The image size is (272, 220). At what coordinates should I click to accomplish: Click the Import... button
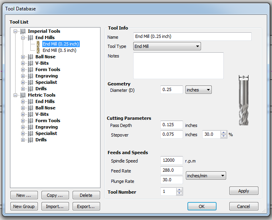coord(55,206)
